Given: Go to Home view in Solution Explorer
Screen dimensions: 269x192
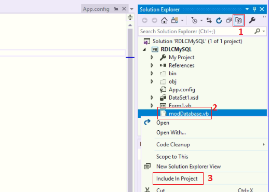Looking at the screenshot, I should [164, 20].
